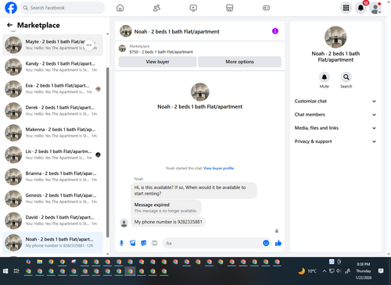Open the Derek conversation

click(52, 111)
